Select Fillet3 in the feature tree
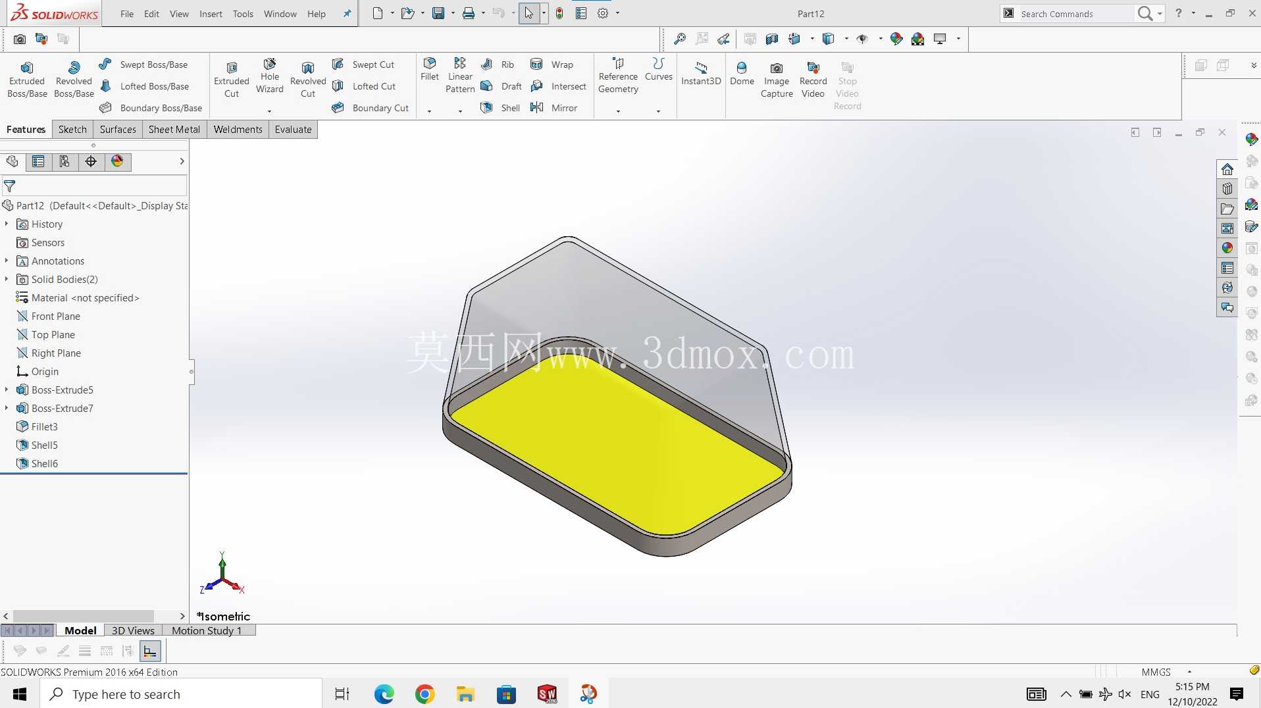Viewport: 1261px width, 708px height. click(38, 427)
